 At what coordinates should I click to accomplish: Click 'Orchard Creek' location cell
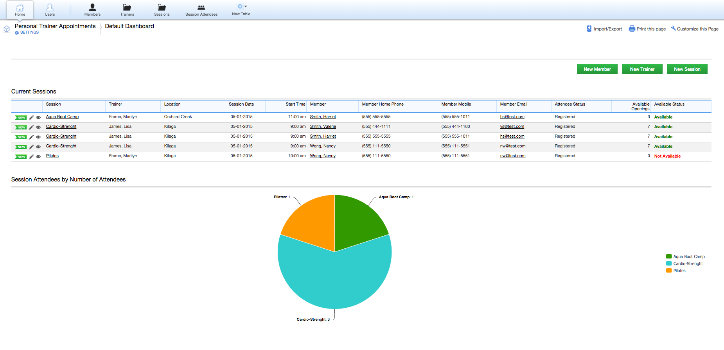click(178, 117)
